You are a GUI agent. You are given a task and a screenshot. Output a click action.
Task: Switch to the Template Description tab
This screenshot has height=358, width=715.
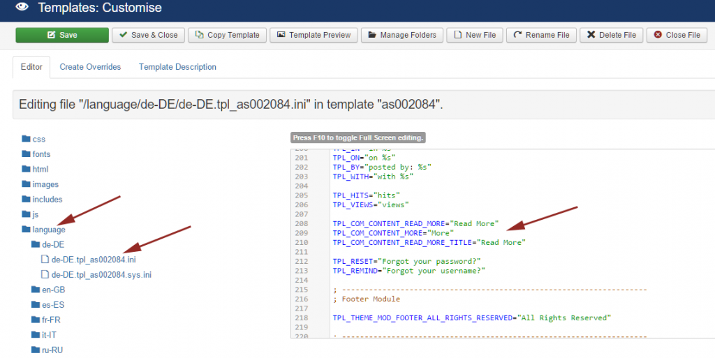click(x=177, y=67)
